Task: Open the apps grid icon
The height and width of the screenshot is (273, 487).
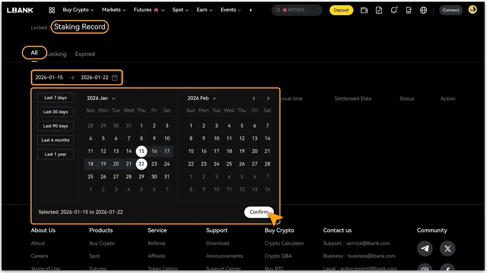Action: coord(52,10)
